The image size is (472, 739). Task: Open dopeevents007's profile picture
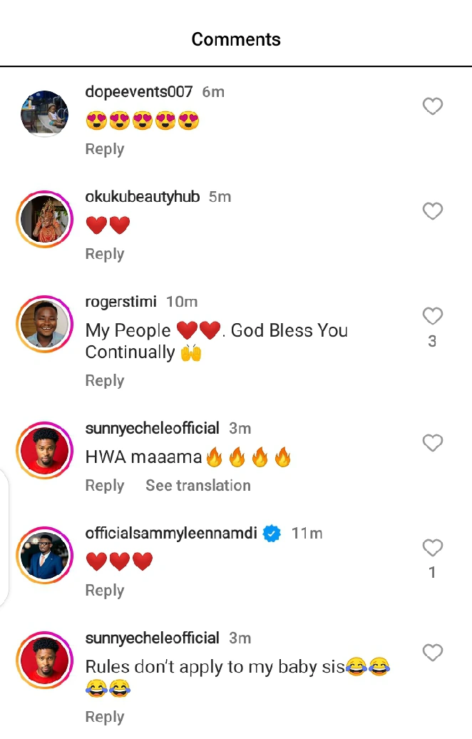[x=44, y=113]
